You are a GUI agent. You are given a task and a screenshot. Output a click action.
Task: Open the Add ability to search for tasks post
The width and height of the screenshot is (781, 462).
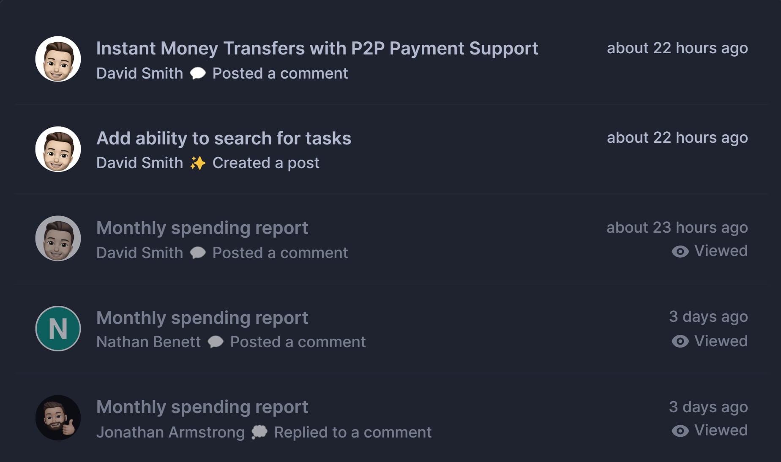224,139
